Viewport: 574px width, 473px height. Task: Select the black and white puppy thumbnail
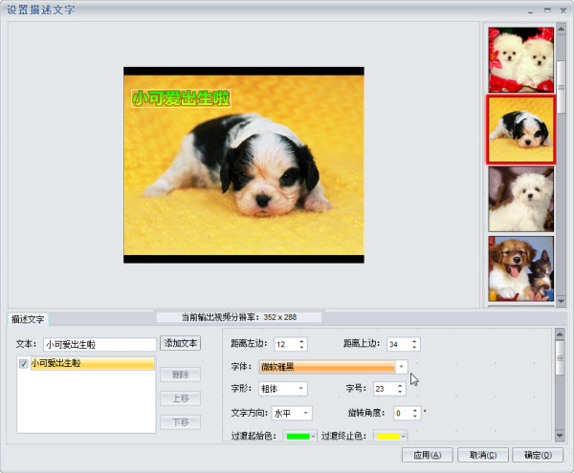click(x=521, y=129)
